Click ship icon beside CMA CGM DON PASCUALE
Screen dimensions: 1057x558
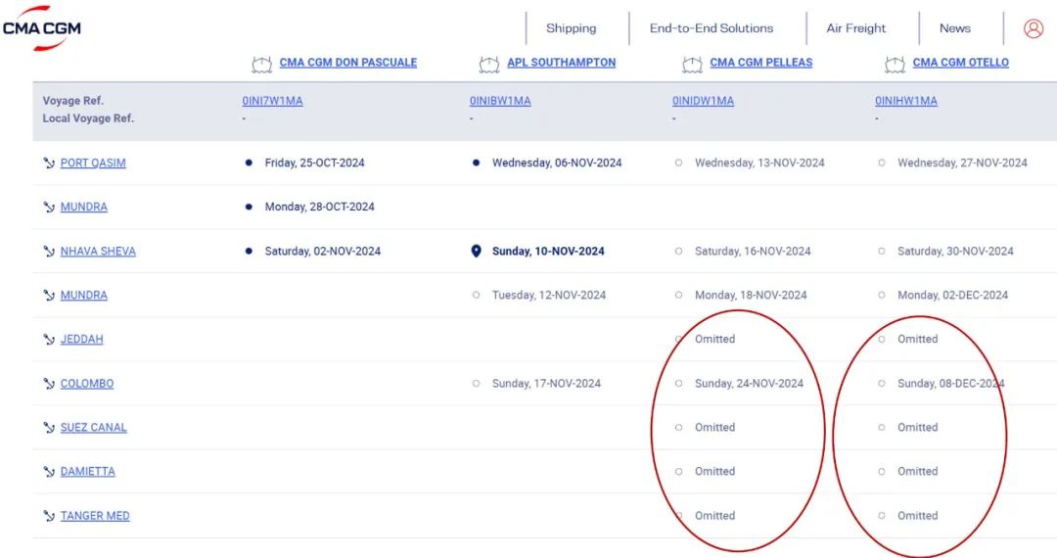(x=261, y=64)
